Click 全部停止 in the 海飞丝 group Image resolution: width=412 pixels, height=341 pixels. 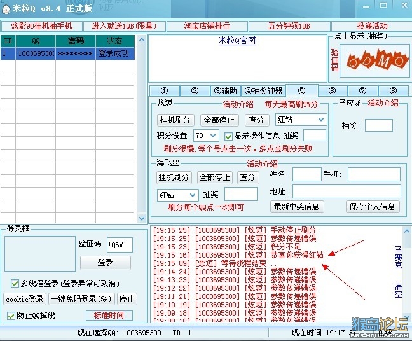point(214,177)
